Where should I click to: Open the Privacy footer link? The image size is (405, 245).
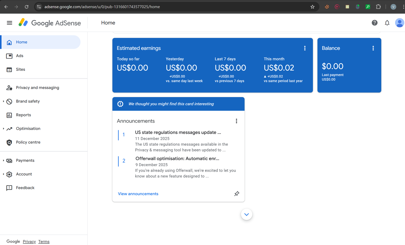(29, 242)
